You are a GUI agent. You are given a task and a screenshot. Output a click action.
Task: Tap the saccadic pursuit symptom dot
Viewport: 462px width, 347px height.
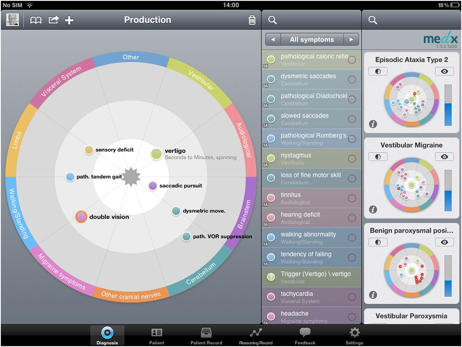click(x=153, y=186)
